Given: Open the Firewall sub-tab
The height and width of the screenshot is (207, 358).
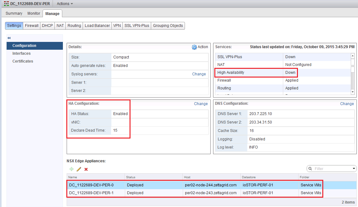Looking at the screenshot, I should pyautogui.click(x=32, y=26).
